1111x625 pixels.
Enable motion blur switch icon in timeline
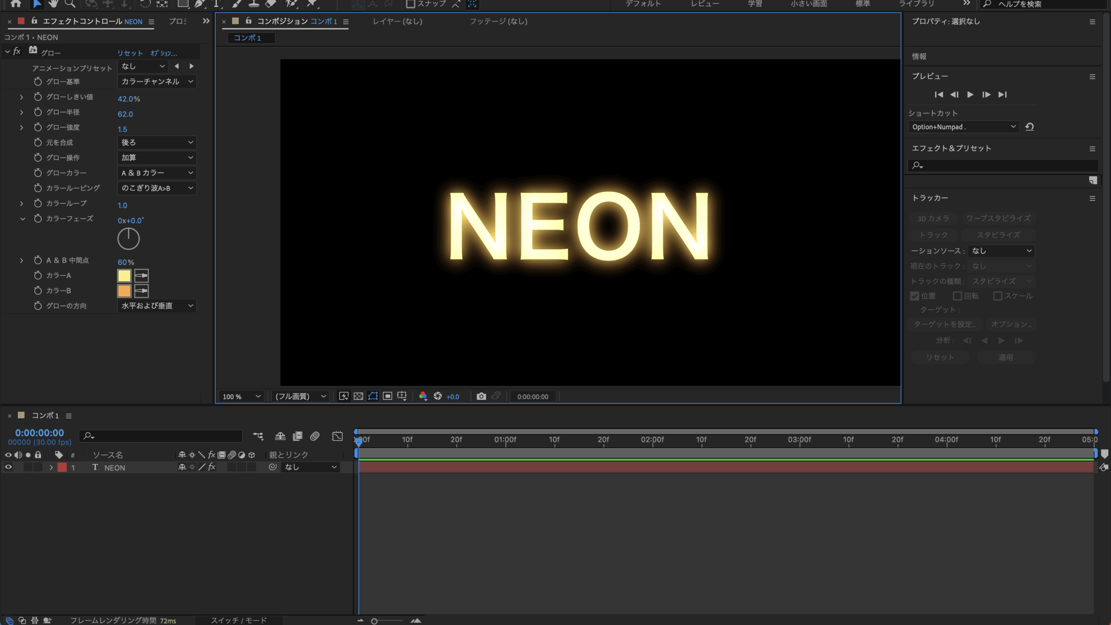point(315,436)
